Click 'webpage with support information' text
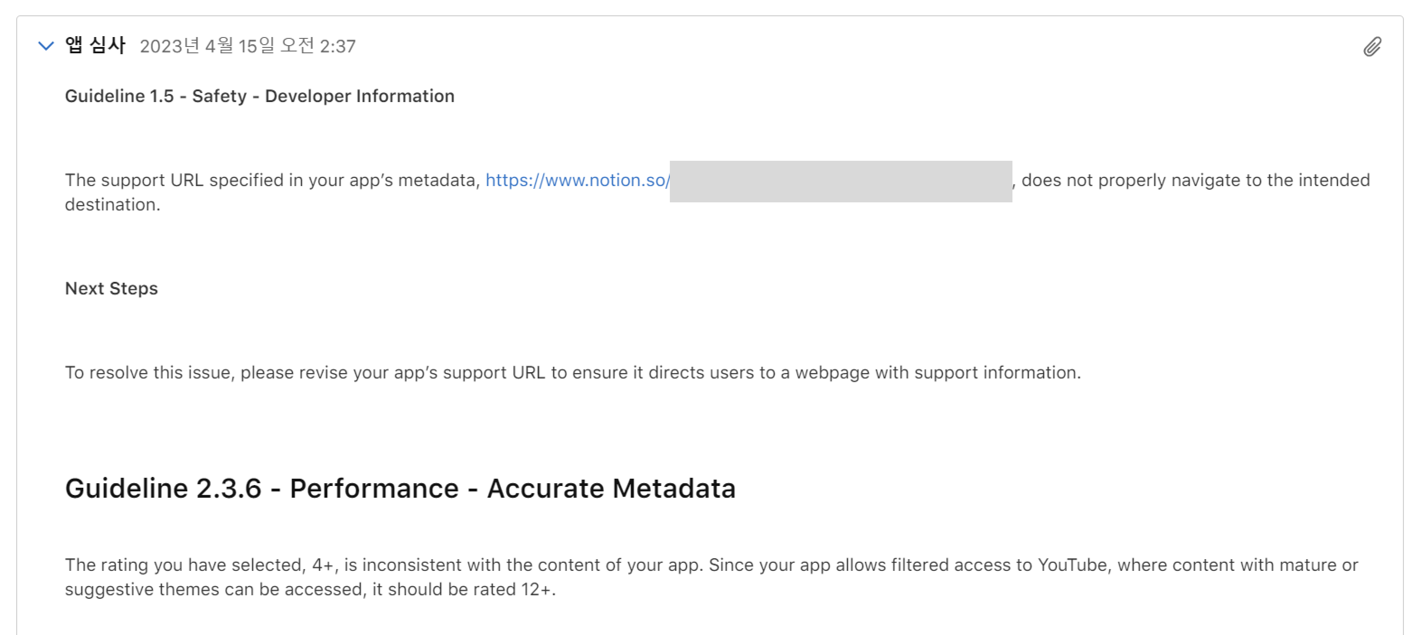This screenshot has height=635, width=1412. (x=938, y=373)
